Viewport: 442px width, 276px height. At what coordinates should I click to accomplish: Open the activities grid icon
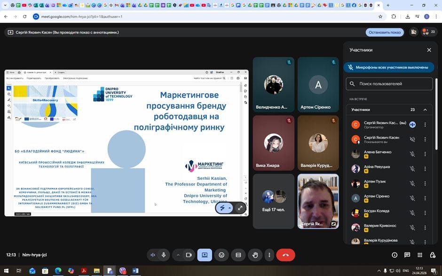point(420,255)
